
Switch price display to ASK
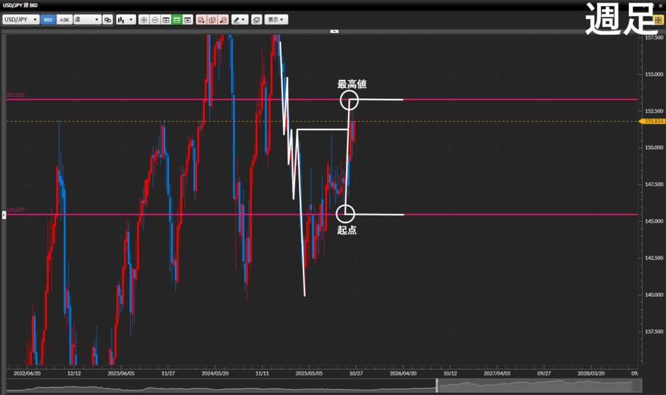(64, 20)
